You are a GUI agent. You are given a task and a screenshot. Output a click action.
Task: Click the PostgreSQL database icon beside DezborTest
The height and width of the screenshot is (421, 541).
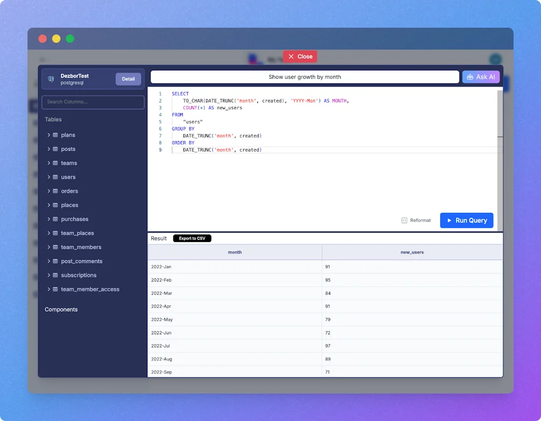[x=51, y=79]
